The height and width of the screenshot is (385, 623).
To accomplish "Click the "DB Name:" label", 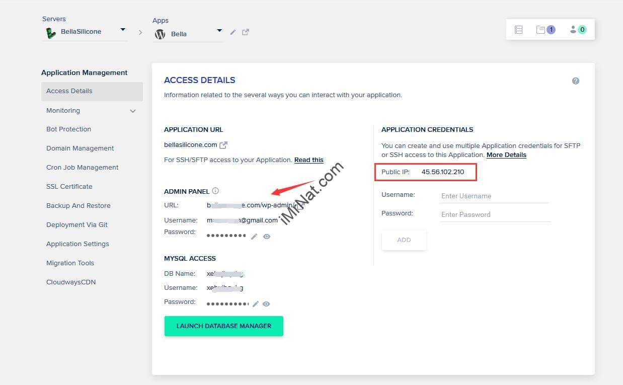I will [180, 274].
